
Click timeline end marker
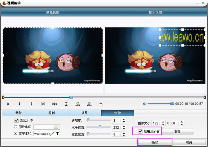[205, 97]
